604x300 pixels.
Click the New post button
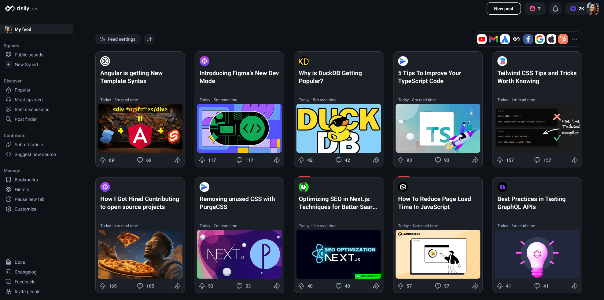(x=503, y=8)
